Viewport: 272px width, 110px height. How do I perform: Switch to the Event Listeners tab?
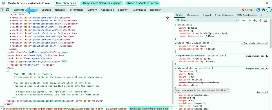point(224,15)
